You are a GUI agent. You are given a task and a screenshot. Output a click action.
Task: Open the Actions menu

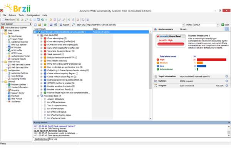click(x=12, y=15)
